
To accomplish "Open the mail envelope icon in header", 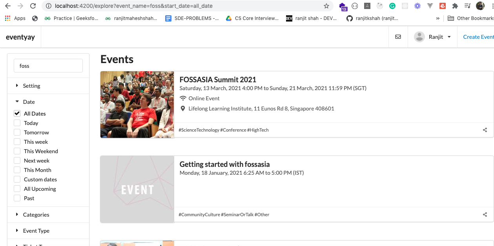I will (x=398, y=37).
